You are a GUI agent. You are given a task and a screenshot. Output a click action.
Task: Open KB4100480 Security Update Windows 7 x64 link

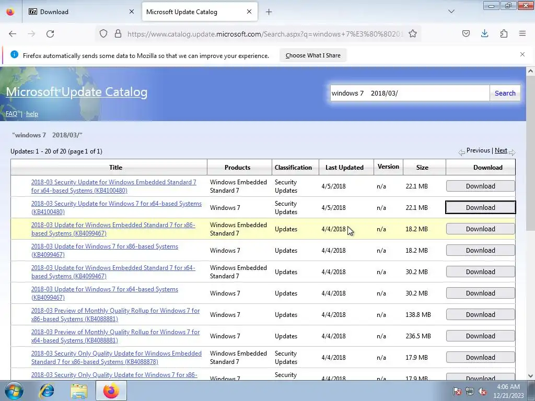pyautogui.click(x=117, y=208)
